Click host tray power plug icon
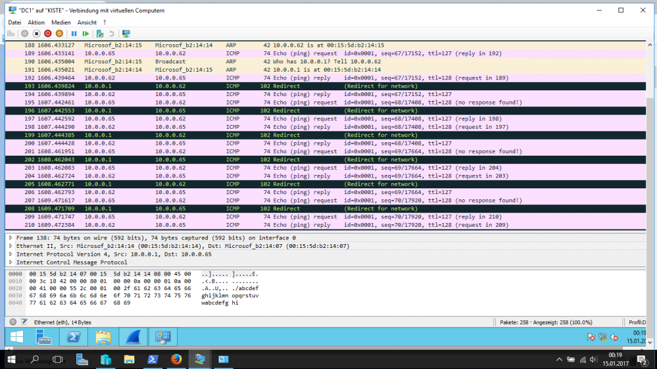The width and height of the screenshot is (657, 369). point(570,359)
